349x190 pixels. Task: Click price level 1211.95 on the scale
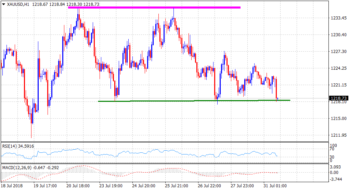click(x=338, y=135)
